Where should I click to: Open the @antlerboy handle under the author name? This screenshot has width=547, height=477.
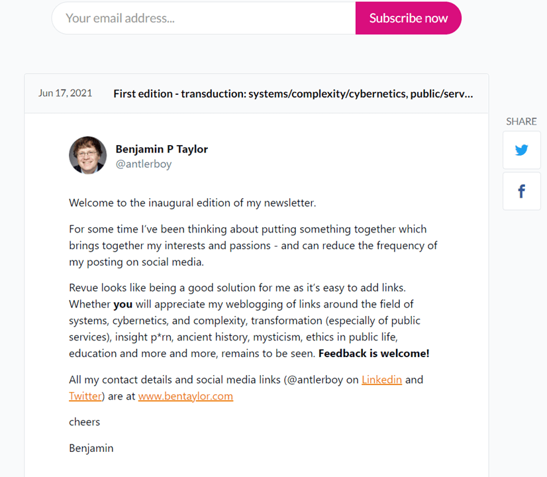point(143,164)
